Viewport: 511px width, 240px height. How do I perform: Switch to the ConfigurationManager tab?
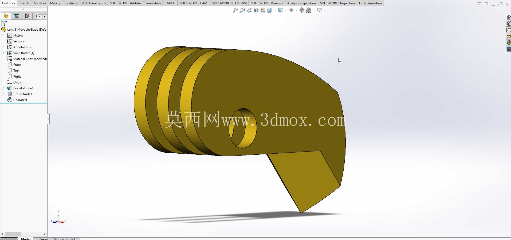[27, 16]
